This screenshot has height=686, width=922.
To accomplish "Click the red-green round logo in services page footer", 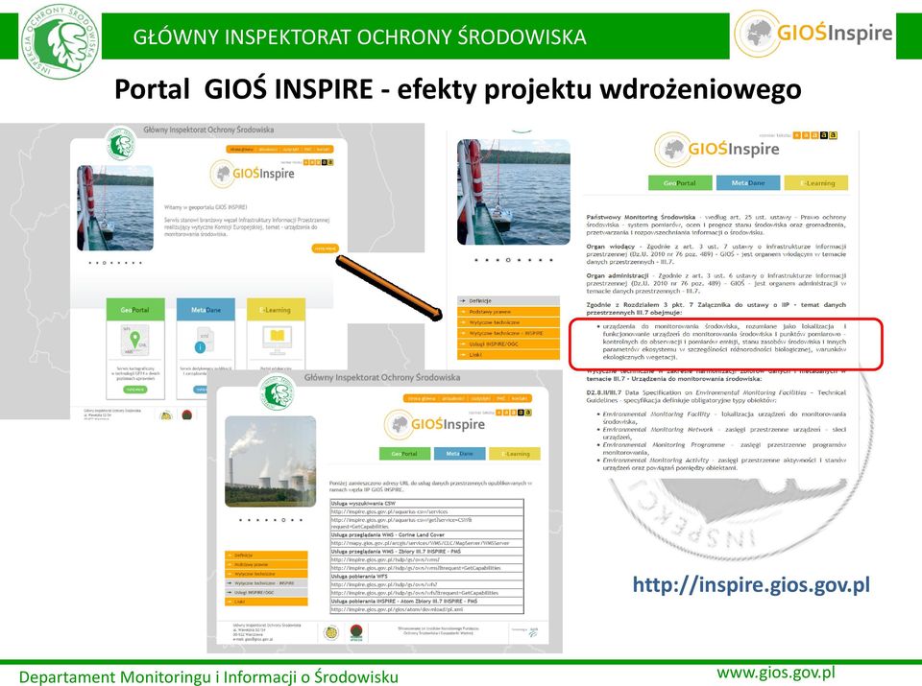I will coord(356,633).
